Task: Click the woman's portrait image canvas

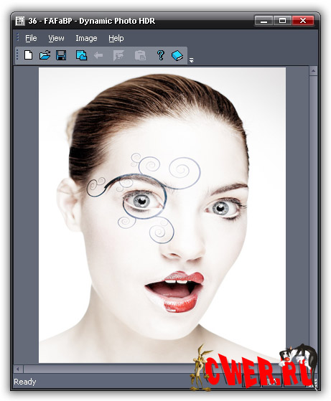Action: [x=162, y=214]
